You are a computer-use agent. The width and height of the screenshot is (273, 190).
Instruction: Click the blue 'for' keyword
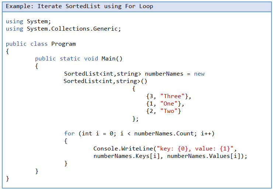69,134
